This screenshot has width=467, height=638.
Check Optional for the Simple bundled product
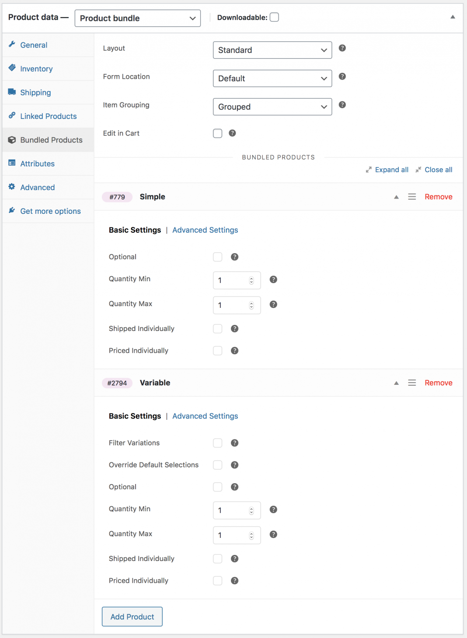point(217,257)
